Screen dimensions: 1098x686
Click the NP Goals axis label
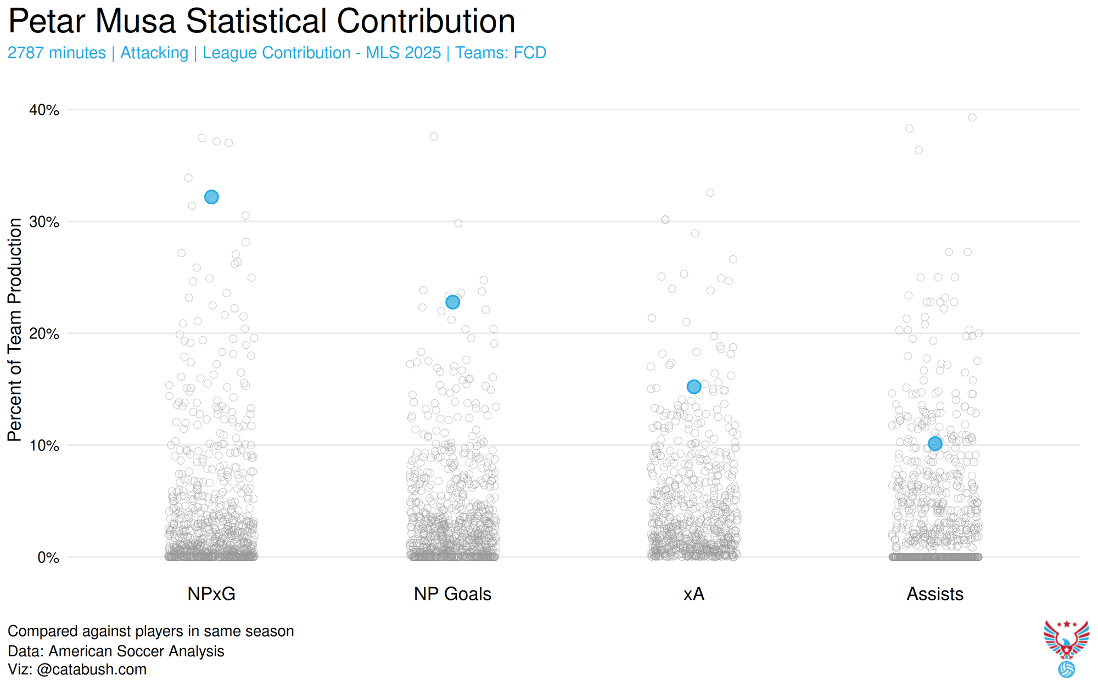click(452, 594)
